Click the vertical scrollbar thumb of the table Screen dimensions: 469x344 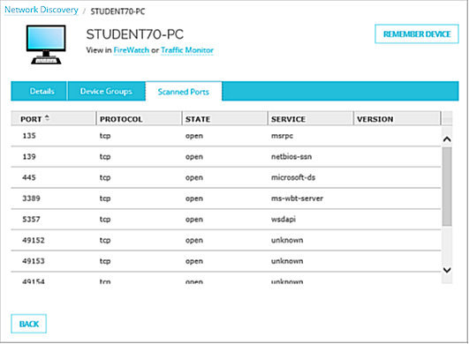click(x=447, y=186)
